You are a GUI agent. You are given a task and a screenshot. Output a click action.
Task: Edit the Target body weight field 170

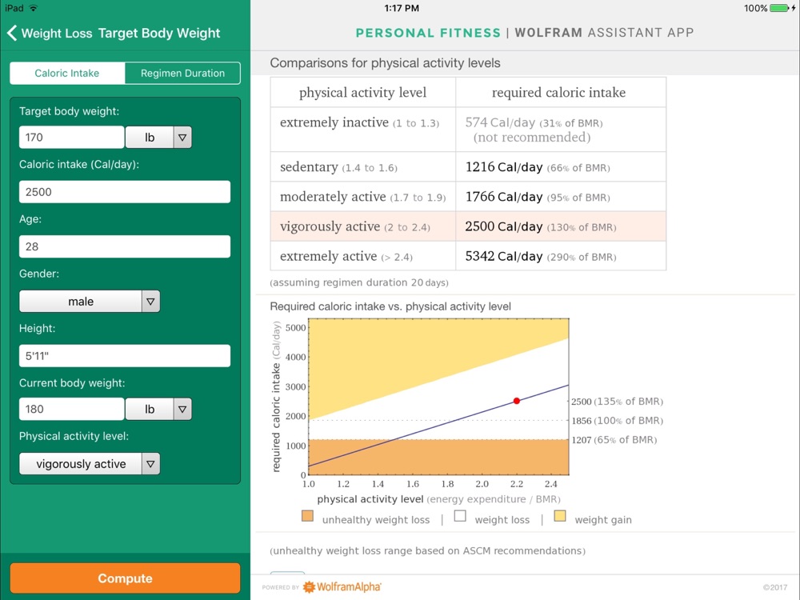[x=71, y=138]
